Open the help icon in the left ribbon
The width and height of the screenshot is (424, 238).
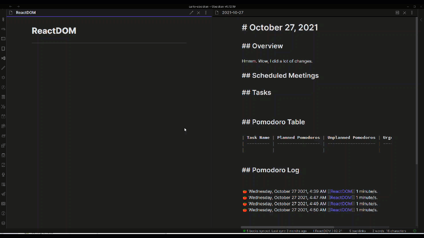pyautogui.click(x=3, y=214)
